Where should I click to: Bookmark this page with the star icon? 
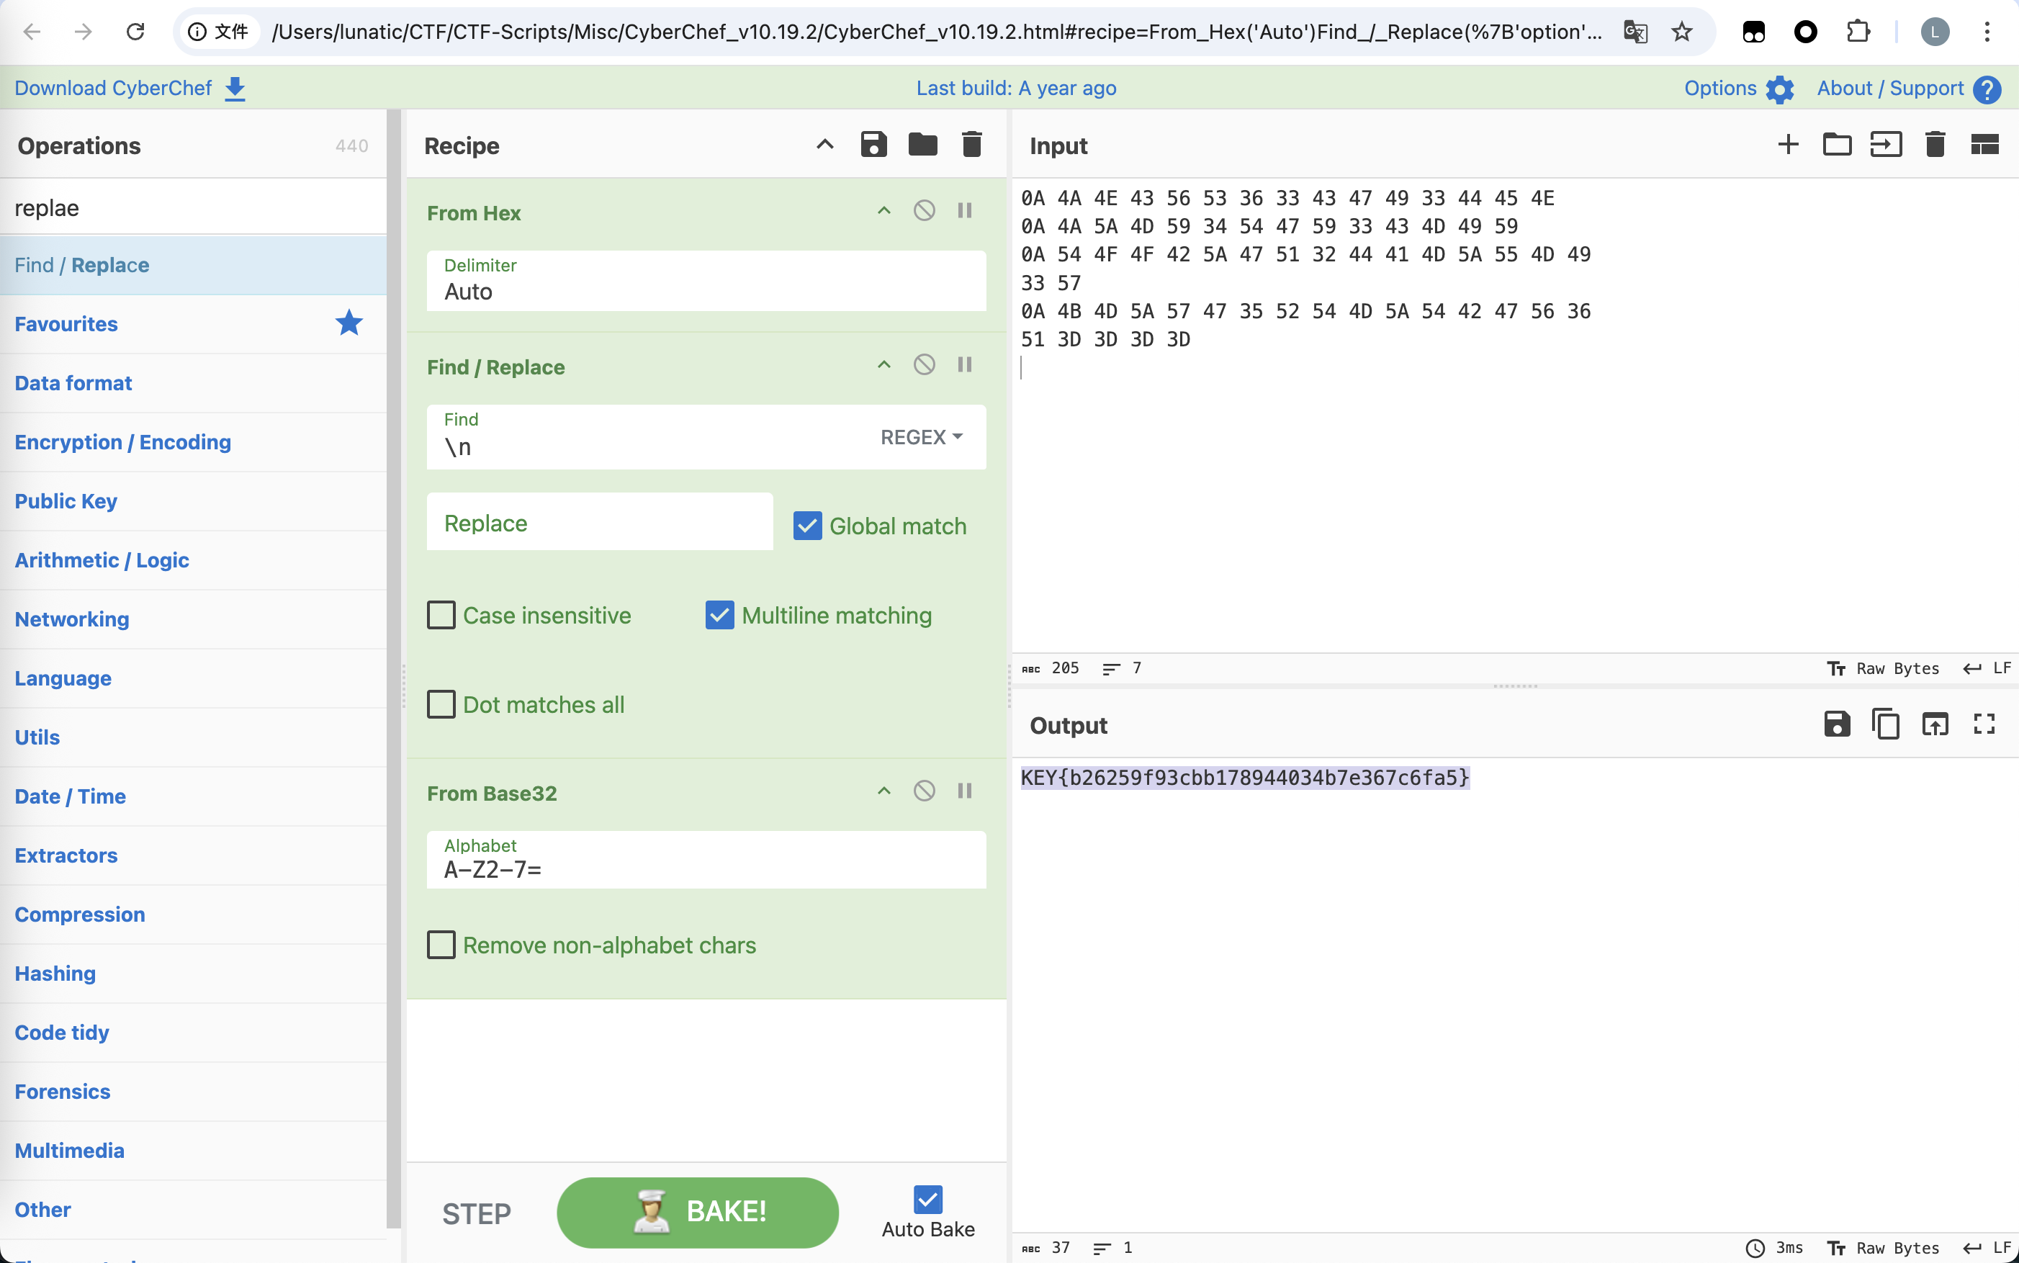click(x=1681, y=32)
